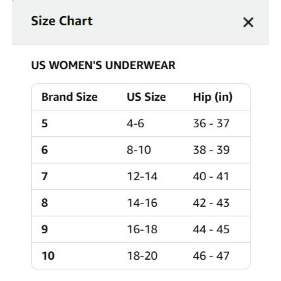Image resolution: width=281 pixels, height=281 pixels.
Task: Click brand size 8 row label
Action: tap(45, 203)
